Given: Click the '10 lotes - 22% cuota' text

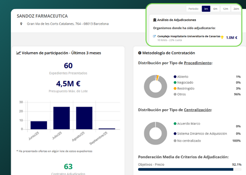Looking at the screenshot, I should click(x=170, y=40).
